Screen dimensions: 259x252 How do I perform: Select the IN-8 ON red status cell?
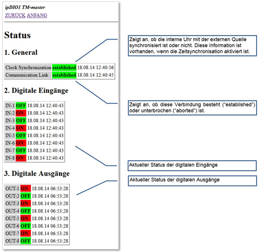(x=21, y=158)
